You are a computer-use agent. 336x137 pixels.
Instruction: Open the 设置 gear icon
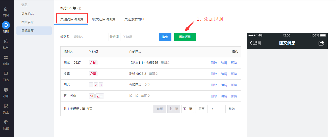click(x=6, y=122)
